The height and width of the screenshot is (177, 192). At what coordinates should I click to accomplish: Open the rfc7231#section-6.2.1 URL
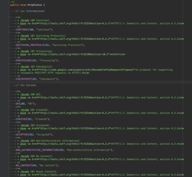click(75, 23)
